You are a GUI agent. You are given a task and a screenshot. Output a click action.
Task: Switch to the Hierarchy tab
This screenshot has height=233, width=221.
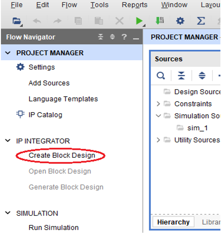pos(173,222)
